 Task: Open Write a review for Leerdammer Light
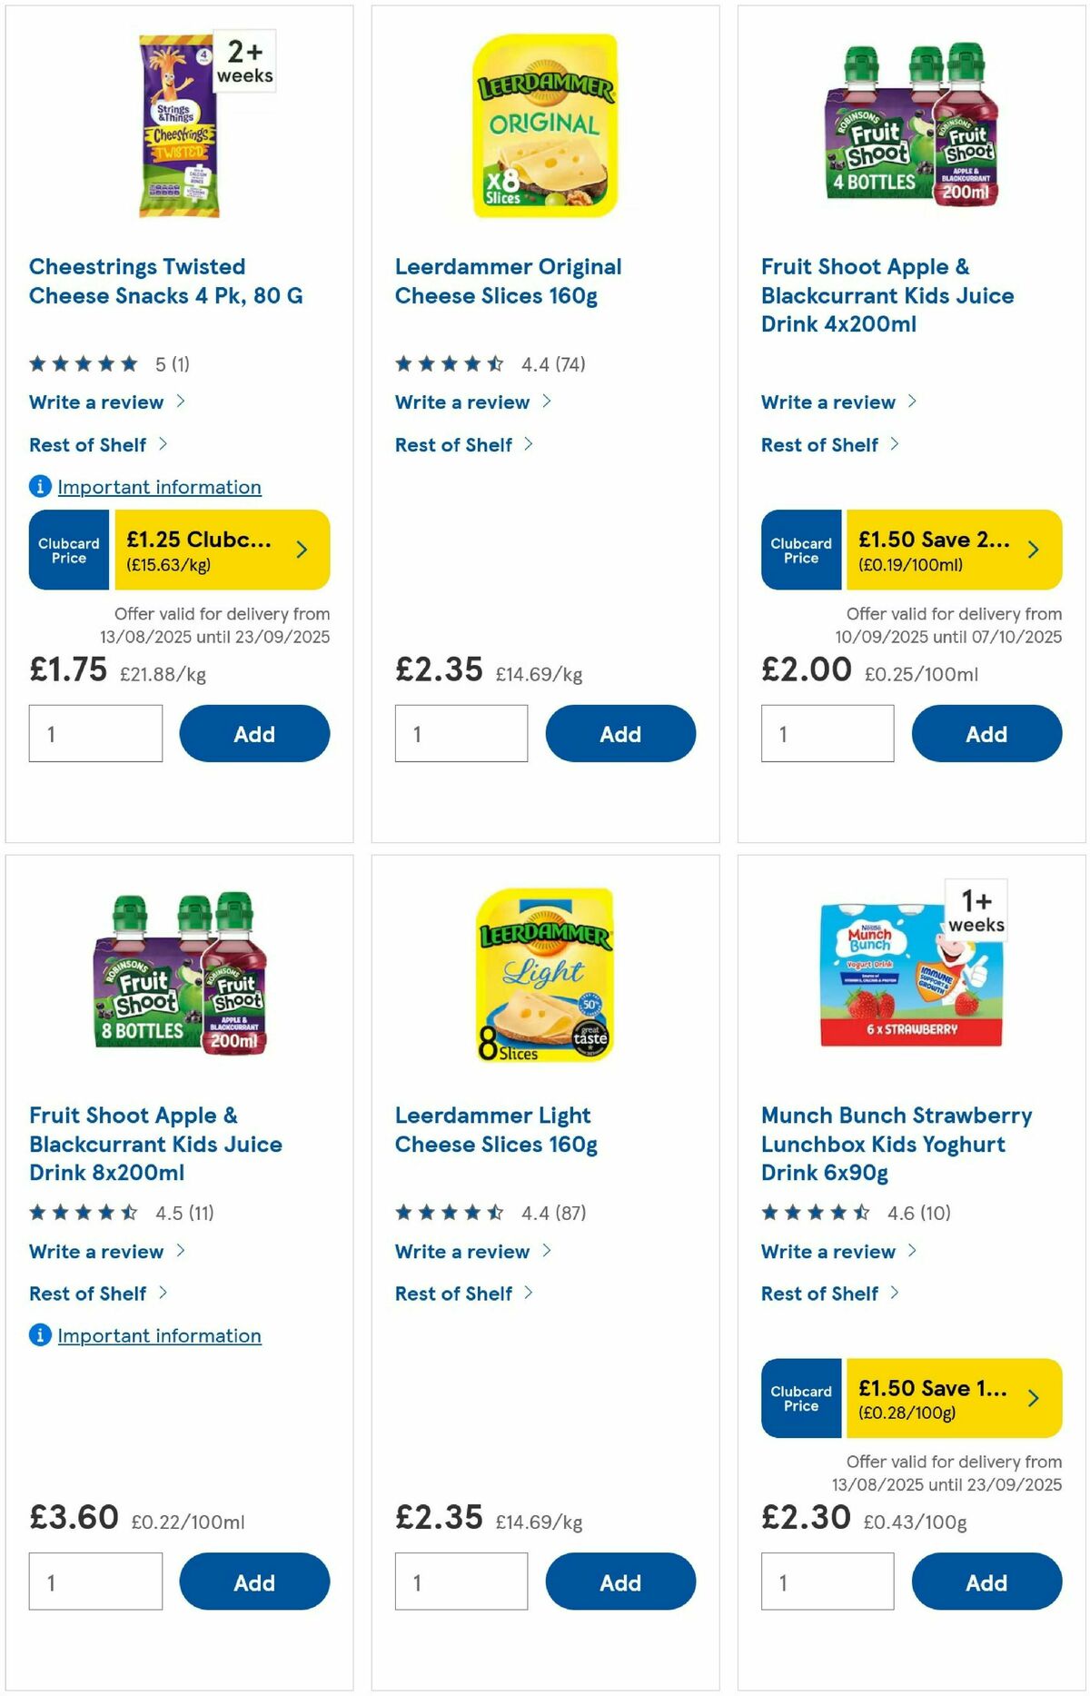tap(461, 1251)
